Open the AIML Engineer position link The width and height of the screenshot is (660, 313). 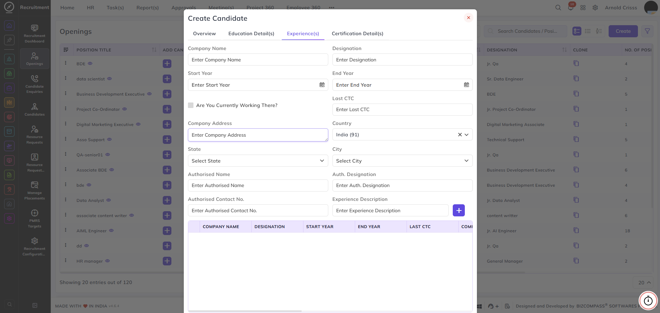click(92, 231)
